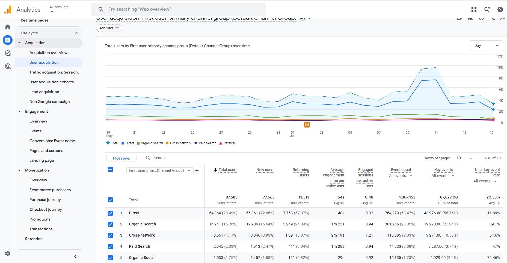
Task: Open the All accounts dropdown
Action: tap(59, 9)
